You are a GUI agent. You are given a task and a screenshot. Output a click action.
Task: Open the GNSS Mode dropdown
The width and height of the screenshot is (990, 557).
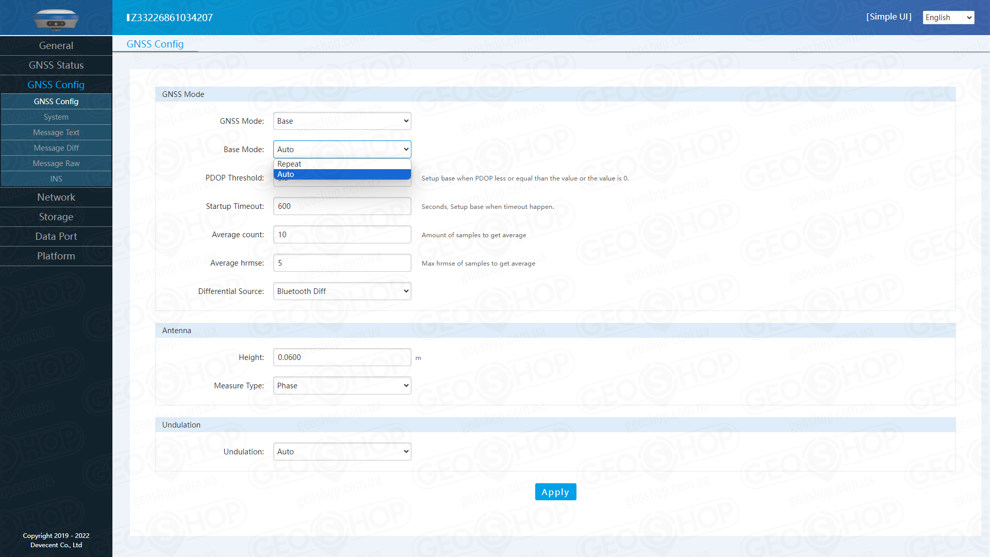[x=342, y=121]
